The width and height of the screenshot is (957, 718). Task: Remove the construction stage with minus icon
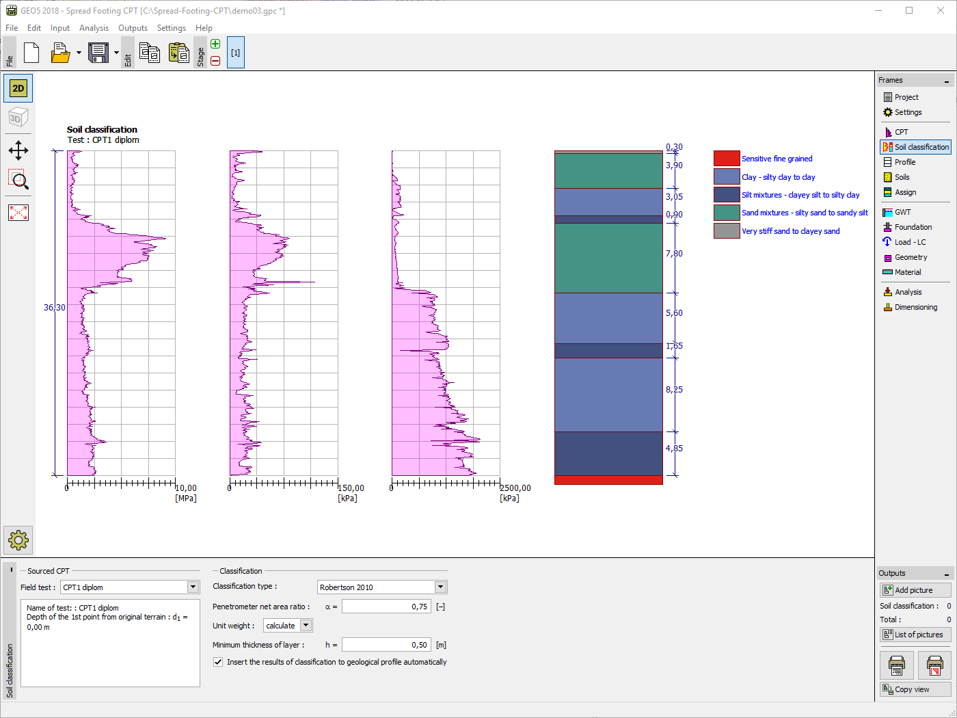click(215, 61)
